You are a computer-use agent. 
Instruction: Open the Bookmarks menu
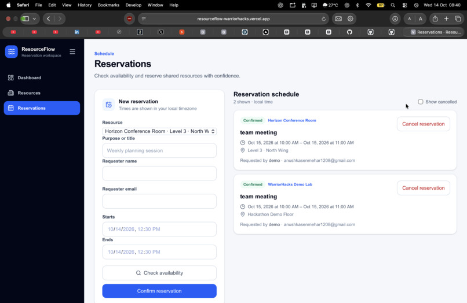pos(108,5)
